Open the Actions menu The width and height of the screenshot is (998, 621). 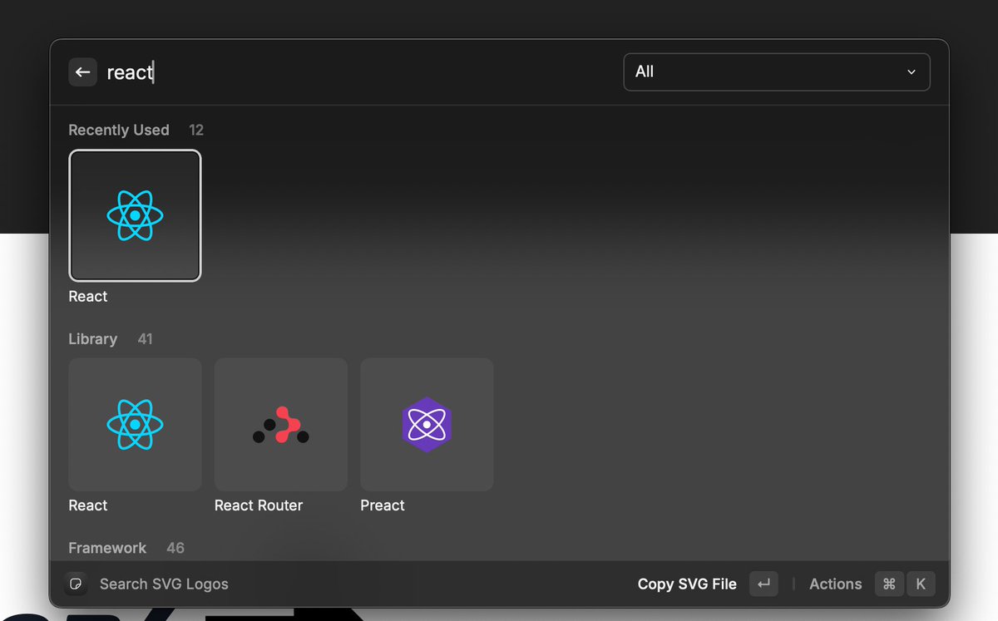coord(835,584)
